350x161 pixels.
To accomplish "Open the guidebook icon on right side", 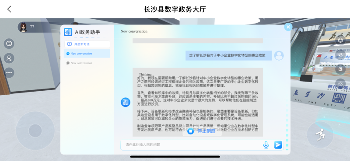I will click(x=340, y=69).
